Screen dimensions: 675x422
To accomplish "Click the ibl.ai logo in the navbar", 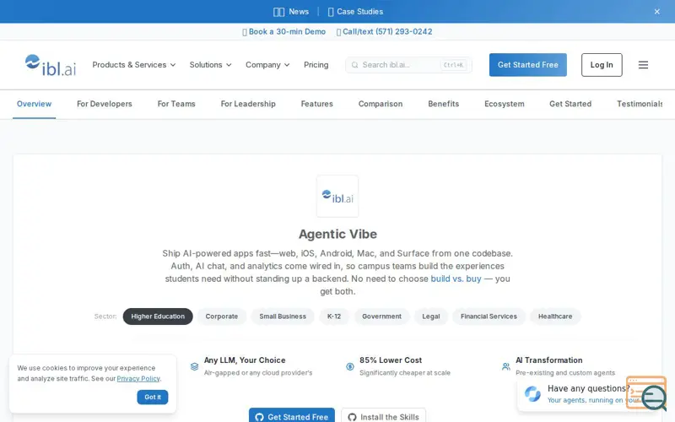I will [x=51, y=65].
